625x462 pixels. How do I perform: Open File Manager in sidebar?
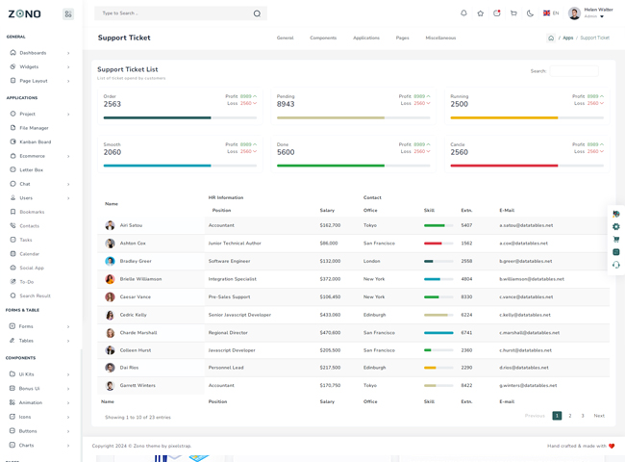coord(34,128)
